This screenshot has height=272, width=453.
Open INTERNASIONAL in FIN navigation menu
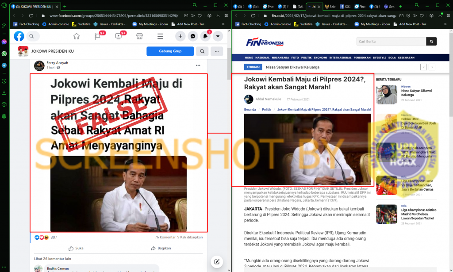340,58
